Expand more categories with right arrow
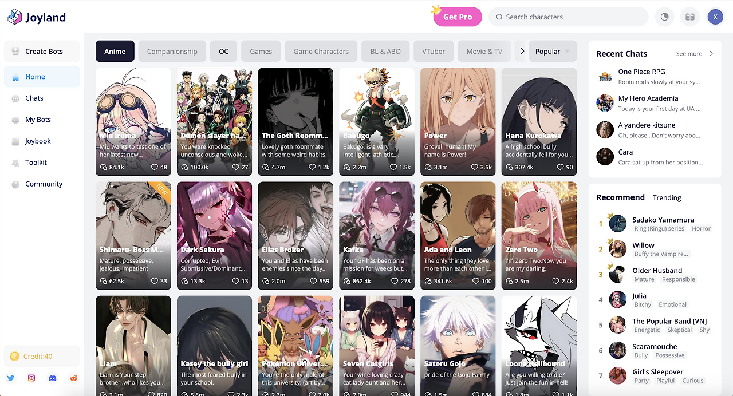 click(x=522, y=51)
